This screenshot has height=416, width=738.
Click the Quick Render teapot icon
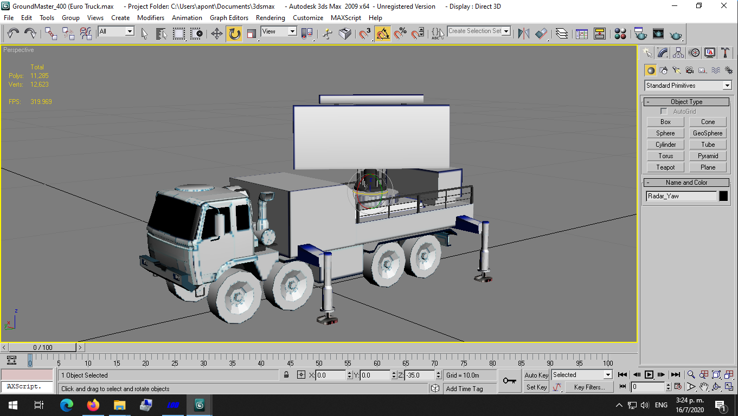pyautogui.click(x=676, y=35)
